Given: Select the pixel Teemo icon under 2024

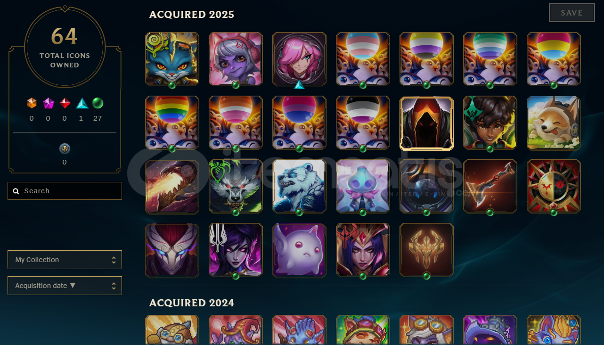Looking at the screenshot, I should [x=363, y=330].
